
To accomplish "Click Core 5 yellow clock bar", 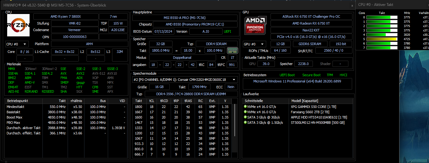I will click(x=382, y=39).
